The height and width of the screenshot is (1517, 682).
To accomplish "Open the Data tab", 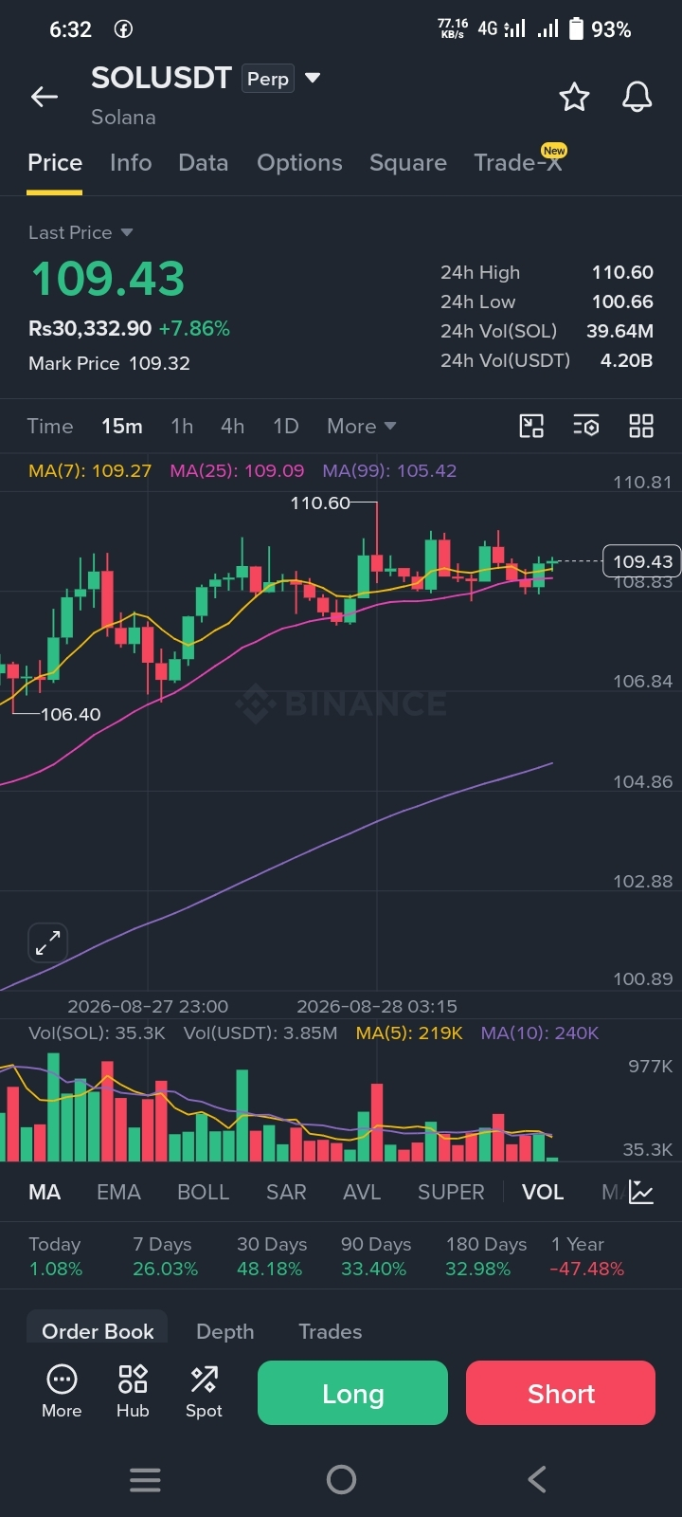I will coord(204,163).
